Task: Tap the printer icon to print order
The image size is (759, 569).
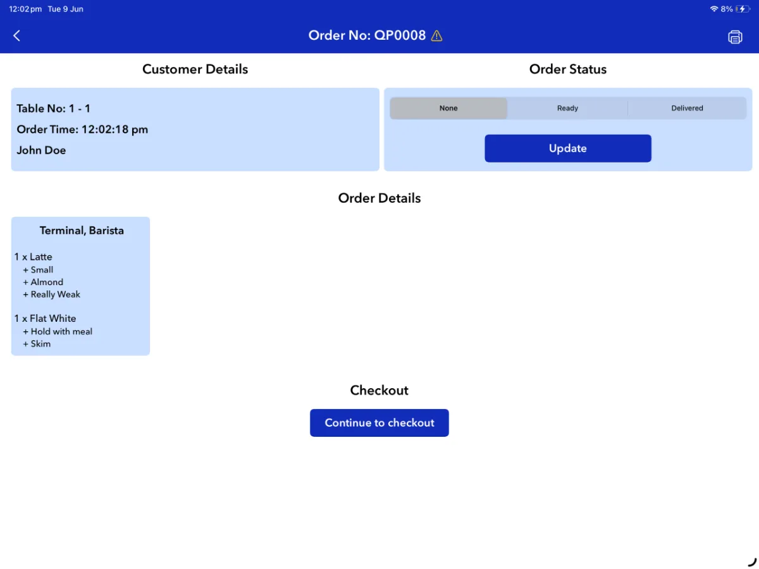Action: pos(735,37)
